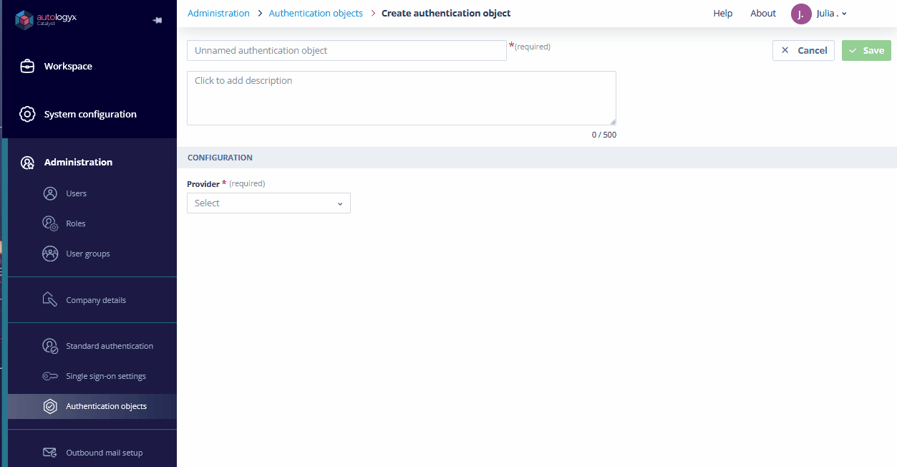Image resolution: width=897 pixels, height=467 pixels.
Task: Click the System configuration gear icon
Action: [27, 114]
